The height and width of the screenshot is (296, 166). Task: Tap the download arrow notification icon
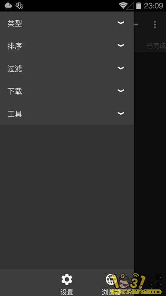tap(19, 6)
